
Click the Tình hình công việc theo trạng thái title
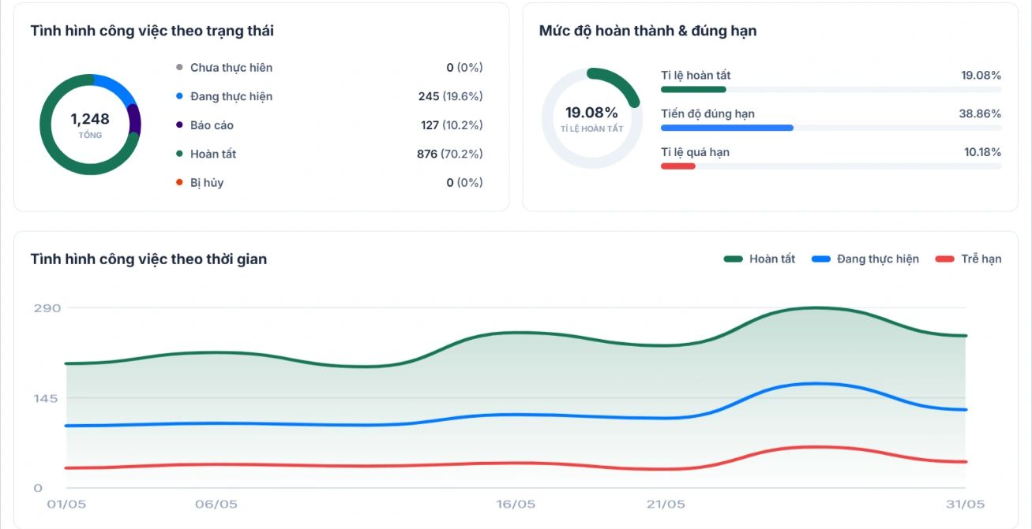coord(152,31)
